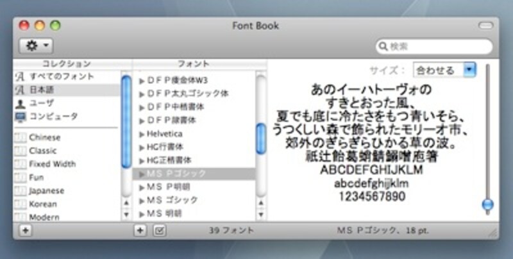Expand the MS P明朝 font family

(142, 187)
